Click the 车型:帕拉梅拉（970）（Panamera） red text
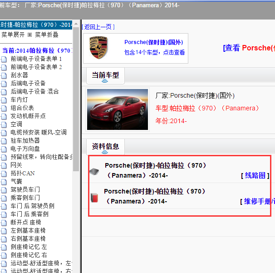Screen dimensions: 275x273 coord(207,108)
